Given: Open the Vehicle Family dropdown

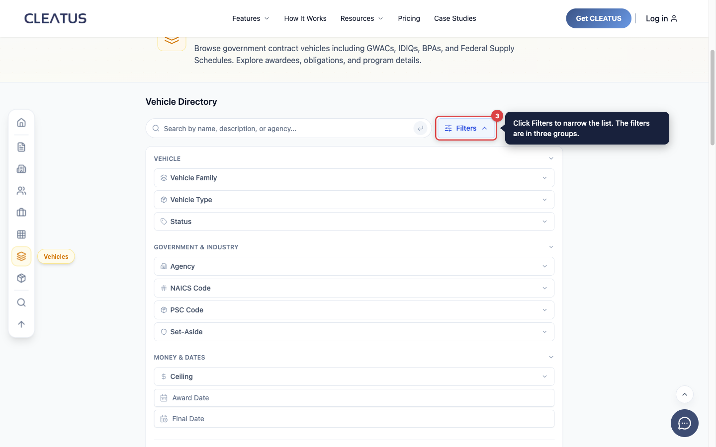Looking at the screenshot, I should pos(354,178).
